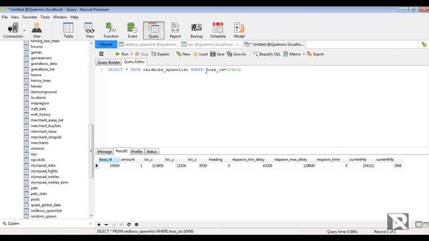
Task: Open the Function icon
Action: point(111,30)
